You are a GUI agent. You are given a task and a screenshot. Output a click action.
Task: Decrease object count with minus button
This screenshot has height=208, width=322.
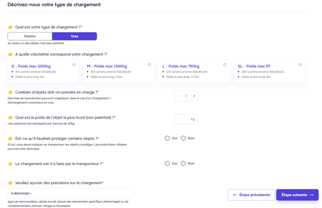pos(178,96)
